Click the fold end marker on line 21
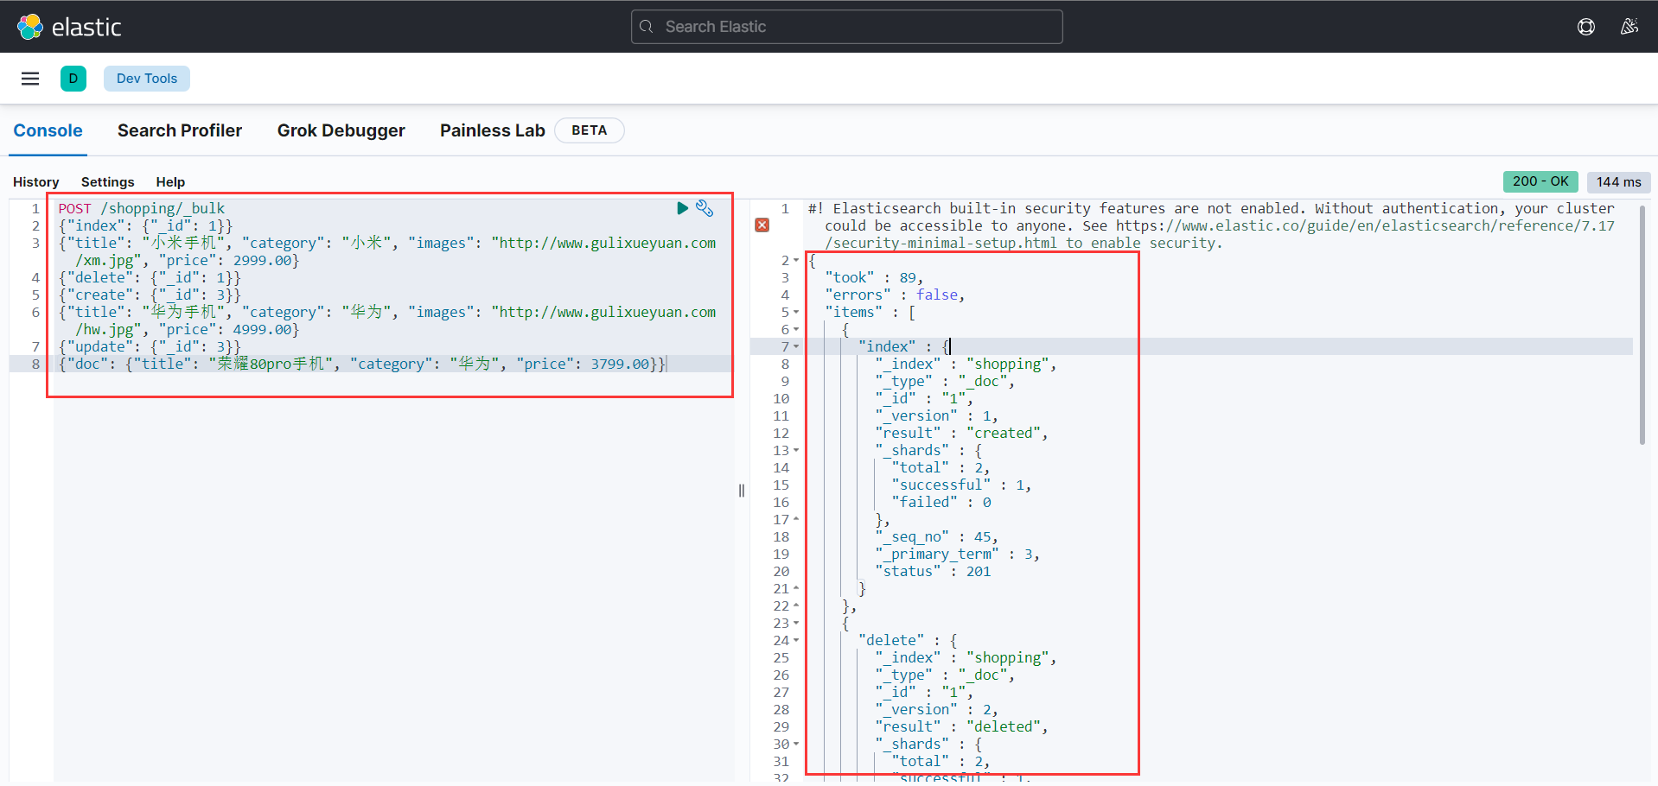The height and width of the screenshot is (786, 1658). (x=796, y=588)
